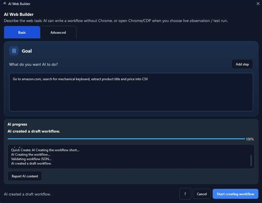
Task: Click the Cancel button
Action: coord(202,194)
